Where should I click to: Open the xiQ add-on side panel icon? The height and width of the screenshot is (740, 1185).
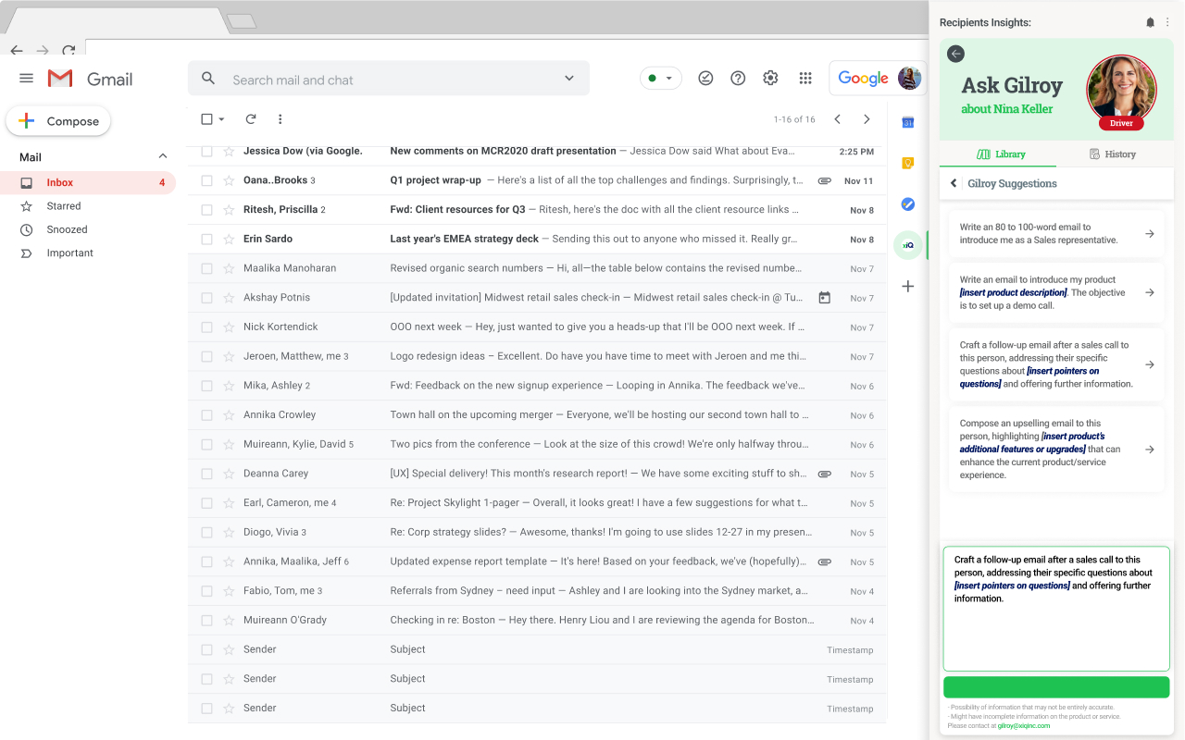[x=908, y=245]
